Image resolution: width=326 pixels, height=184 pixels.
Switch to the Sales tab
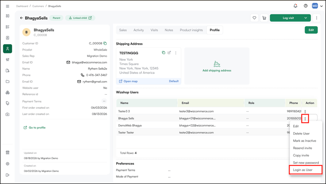(123, 30)
